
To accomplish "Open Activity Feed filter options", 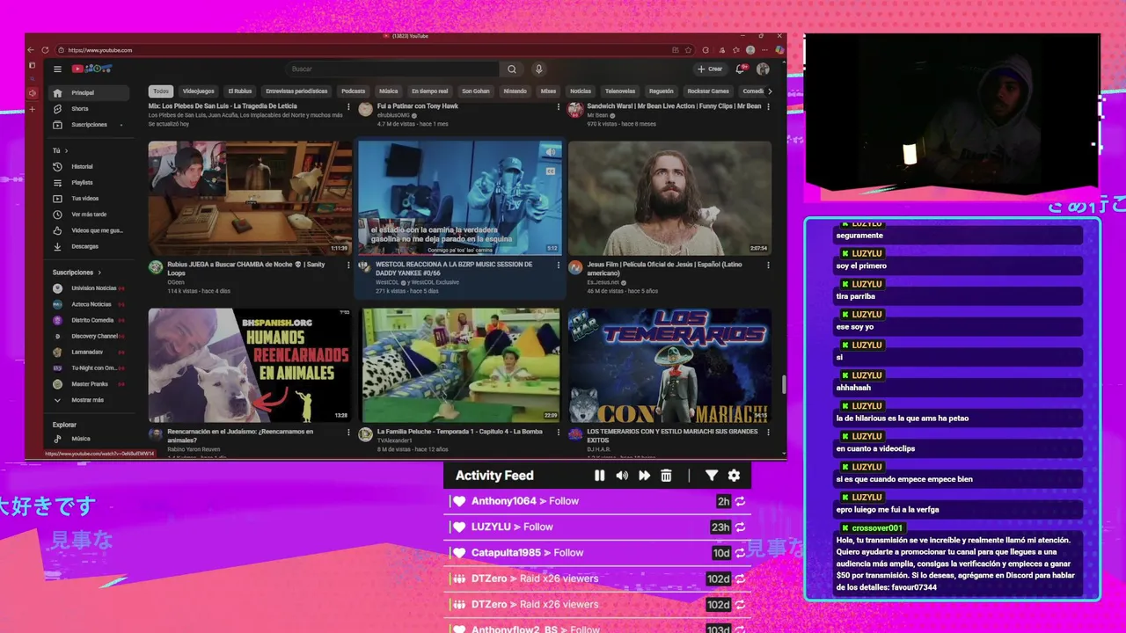I will click(712, 476).
